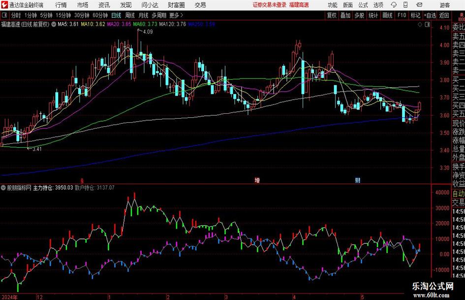Click the 多股 button

(359, 15)
